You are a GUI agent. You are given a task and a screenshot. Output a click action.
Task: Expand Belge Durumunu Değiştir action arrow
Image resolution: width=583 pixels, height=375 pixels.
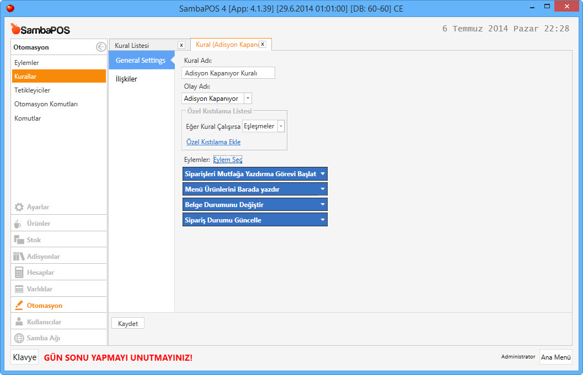[323, 205]
